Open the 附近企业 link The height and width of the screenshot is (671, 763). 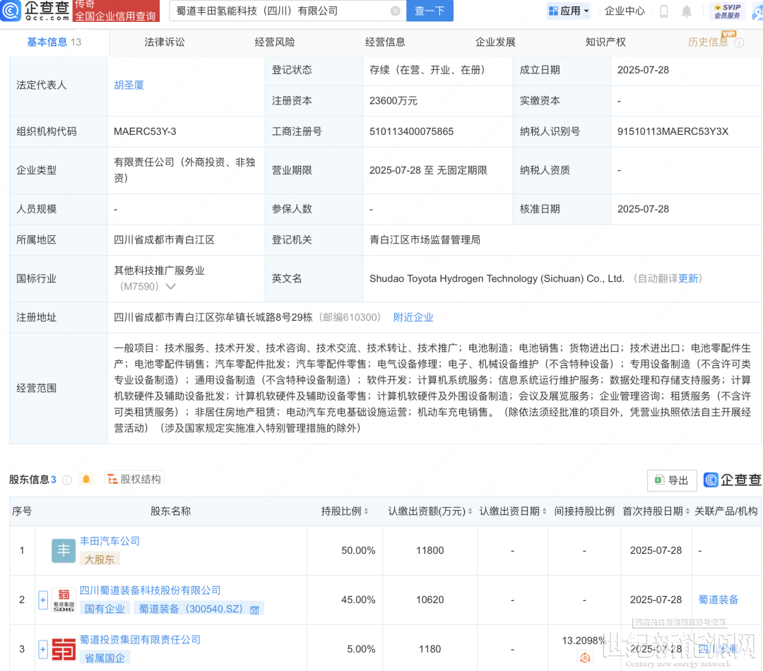point(413,318)
